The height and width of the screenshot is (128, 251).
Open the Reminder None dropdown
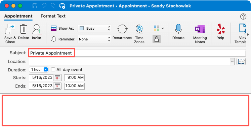[94, 39]
